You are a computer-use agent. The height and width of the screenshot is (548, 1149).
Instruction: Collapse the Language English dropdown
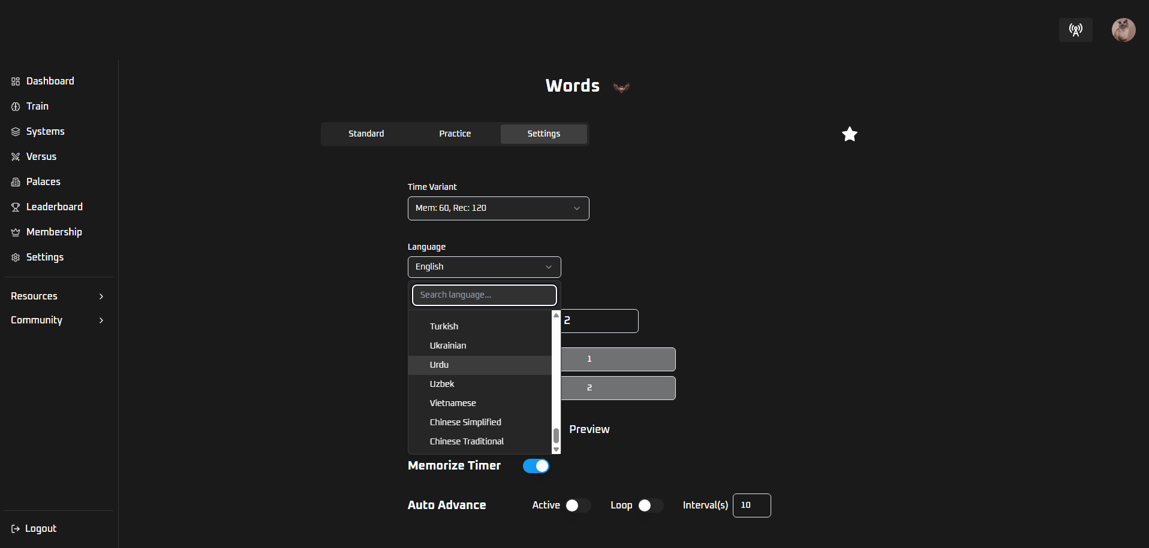[x=484, y=267]
